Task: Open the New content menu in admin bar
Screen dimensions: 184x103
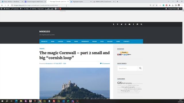Action: [x=26, y=9]
